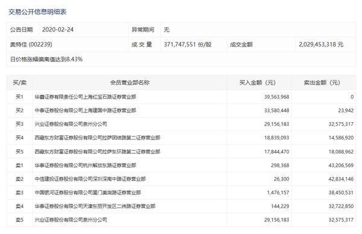Open 华鑫证券上海红宝石路证券营业部 row

click(86, 97)
